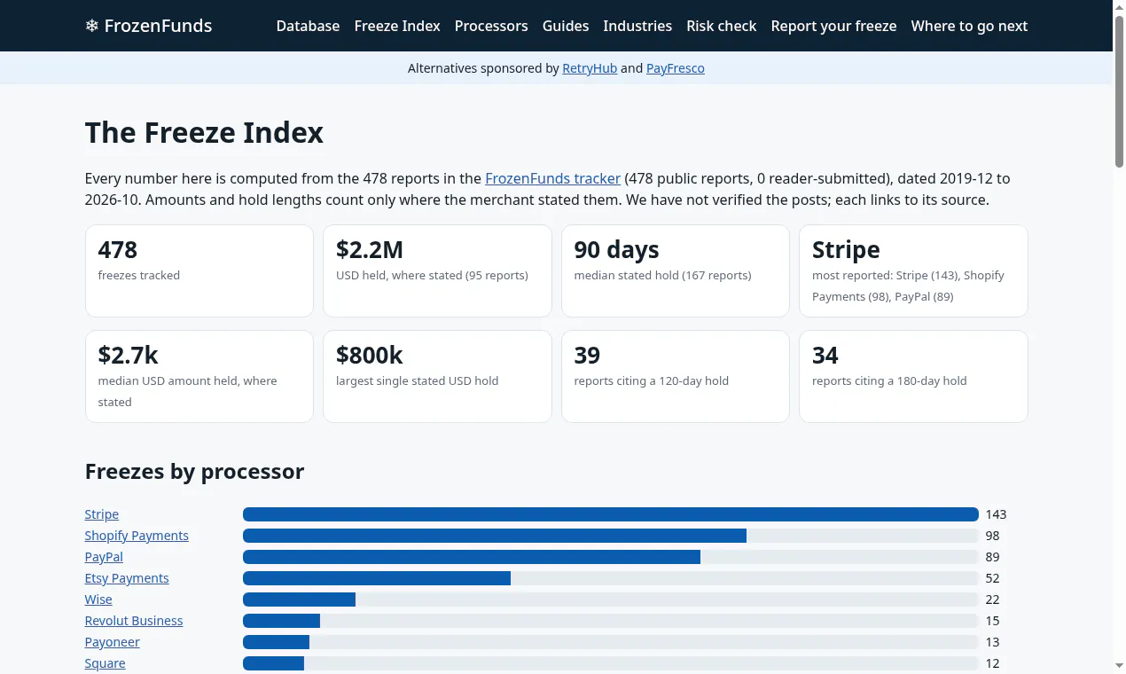The width and height of the screenshot is (1126, 674).
Task: Click the '$2.2M USD held' card
Action: point(437,270)
